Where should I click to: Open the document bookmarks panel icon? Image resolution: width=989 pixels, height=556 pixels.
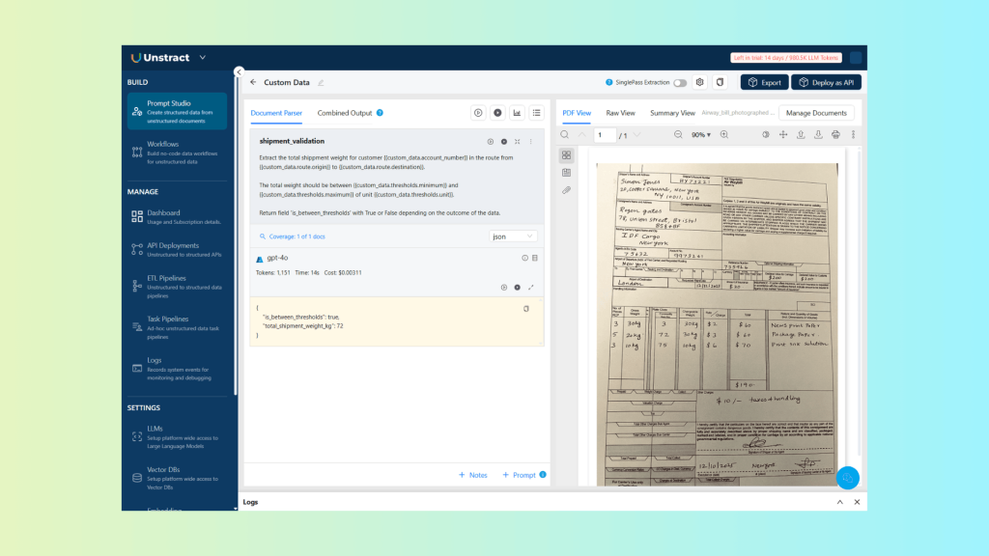567,172
